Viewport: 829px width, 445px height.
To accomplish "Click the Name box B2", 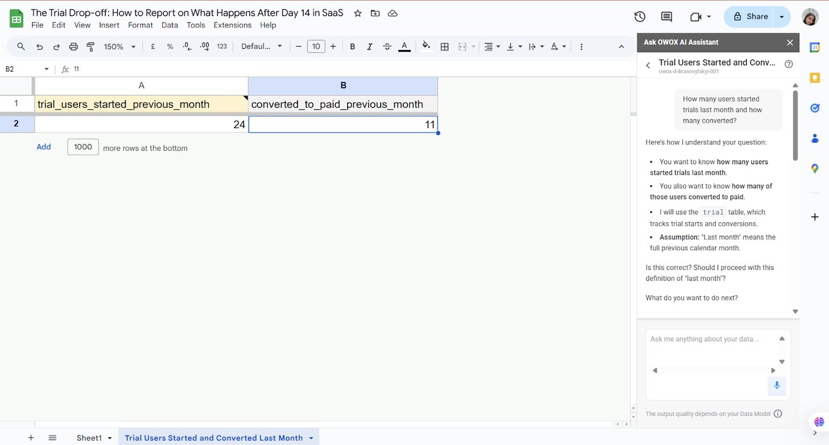I will click(27, 69).
